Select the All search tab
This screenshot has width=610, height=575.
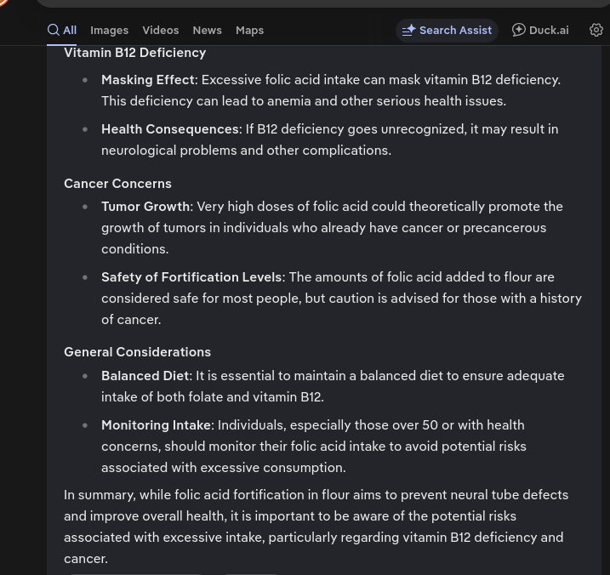tap(62, 31)
